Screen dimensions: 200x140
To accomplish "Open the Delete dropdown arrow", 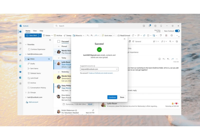I will (52, 35).
